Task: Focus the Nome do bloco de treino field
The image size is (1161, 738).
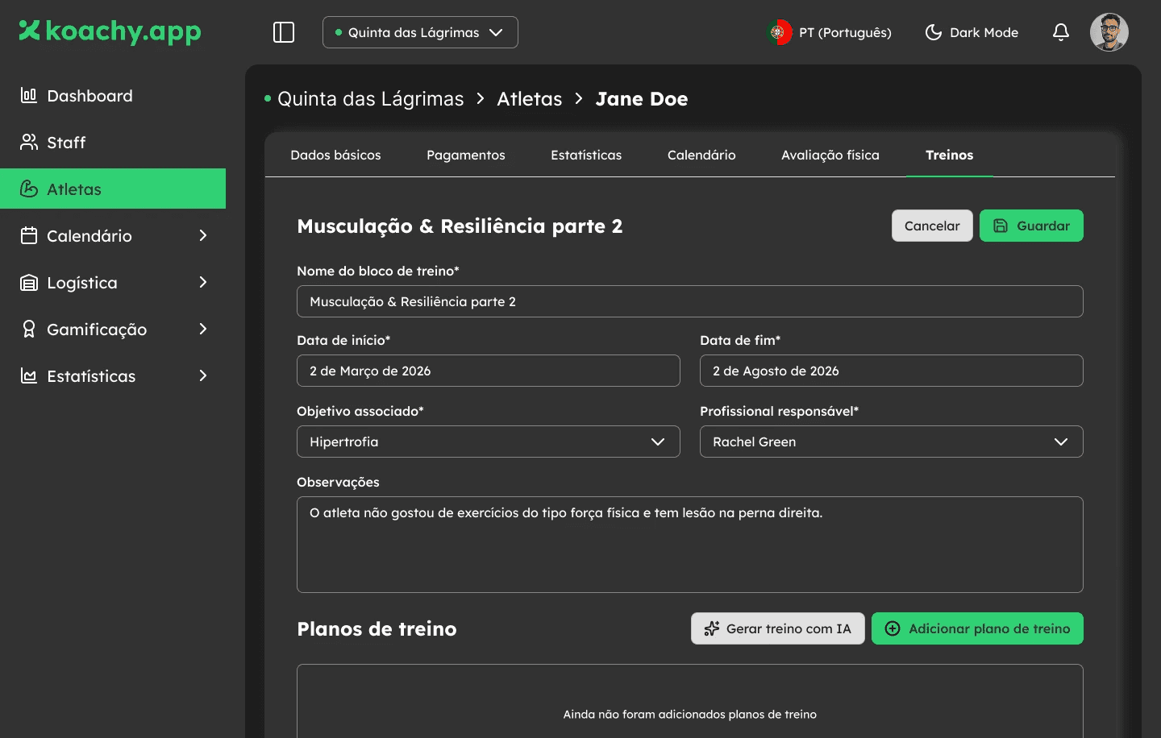Action: (x=690, y=301)
